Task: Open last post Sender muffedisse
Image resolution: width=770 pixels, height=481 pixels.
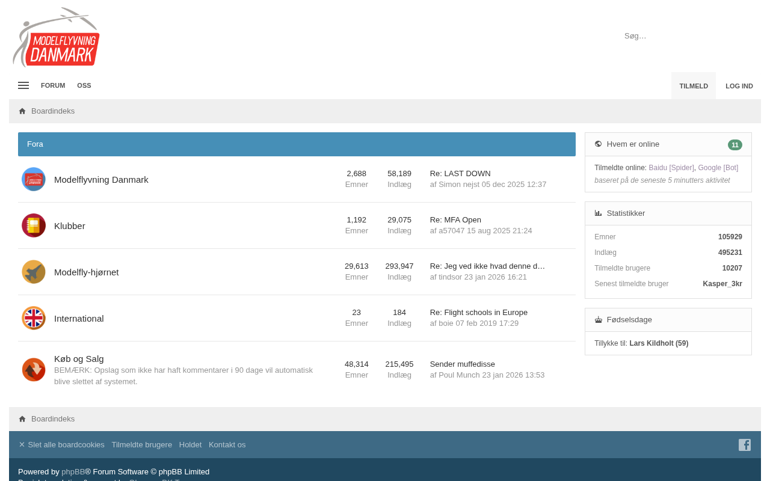Action: (x=463, y=364)
